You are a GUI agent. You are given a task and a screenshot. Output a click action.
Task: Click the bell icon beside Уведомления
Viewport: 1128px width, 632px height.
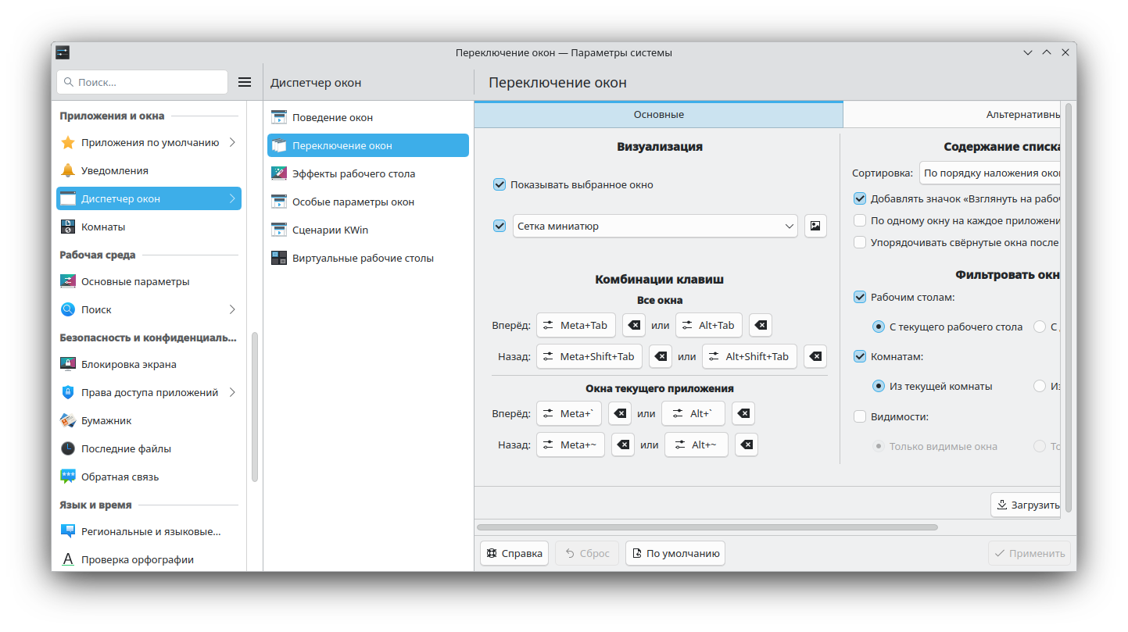click(68, 170)
